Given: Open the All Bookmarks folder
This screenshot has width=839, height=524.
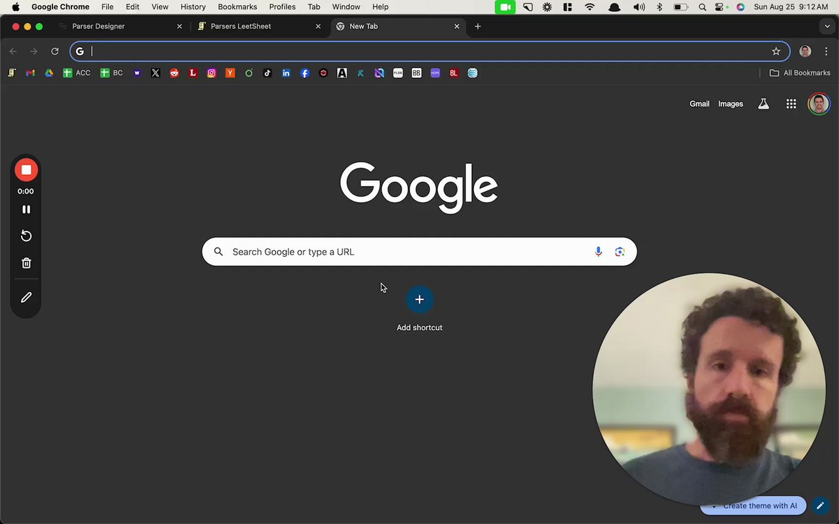Looking at the screenshot, I should point(800,73).
